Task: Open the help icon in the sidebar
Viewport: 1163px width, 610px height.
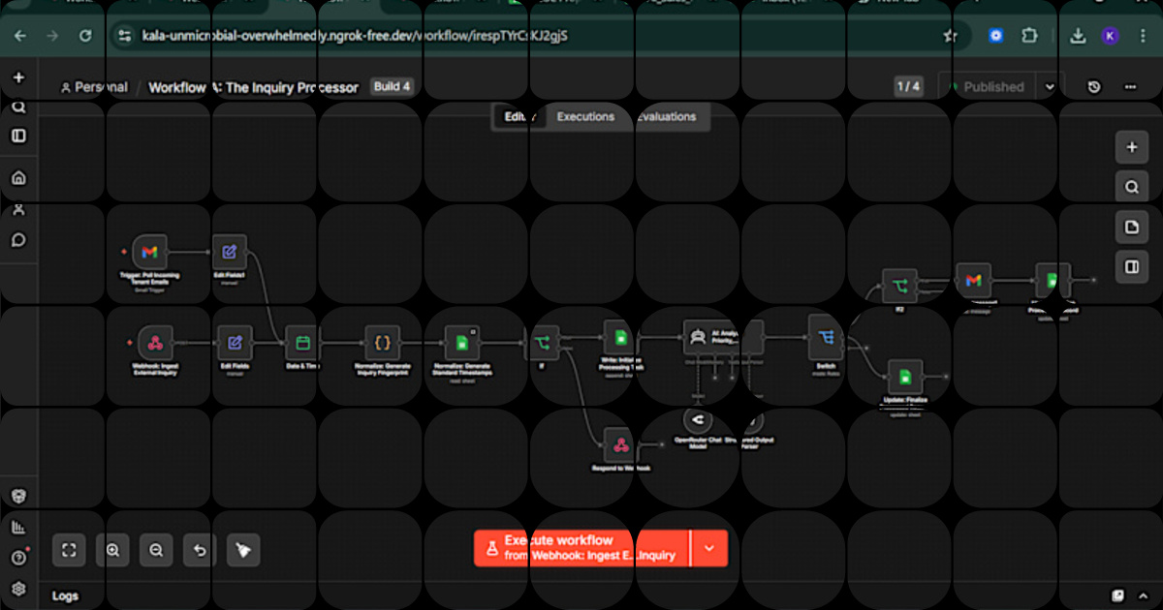Action: pyautogui.click(x=18, y=558)
